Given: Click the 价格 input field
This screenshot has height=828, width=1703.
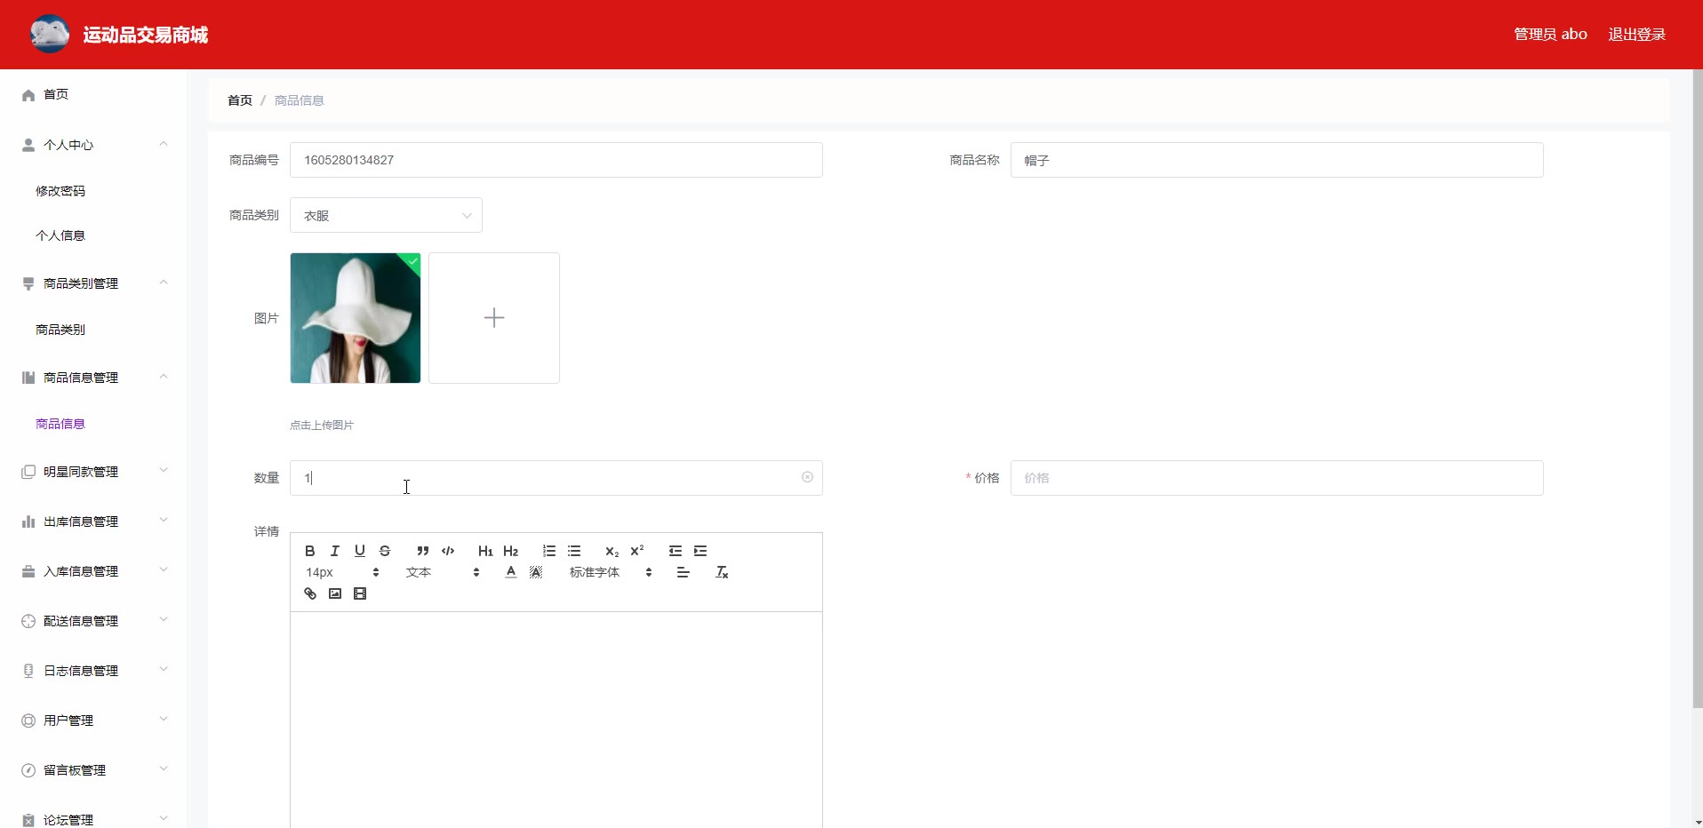Looking at the screenshot, I should pos(1276,478).
